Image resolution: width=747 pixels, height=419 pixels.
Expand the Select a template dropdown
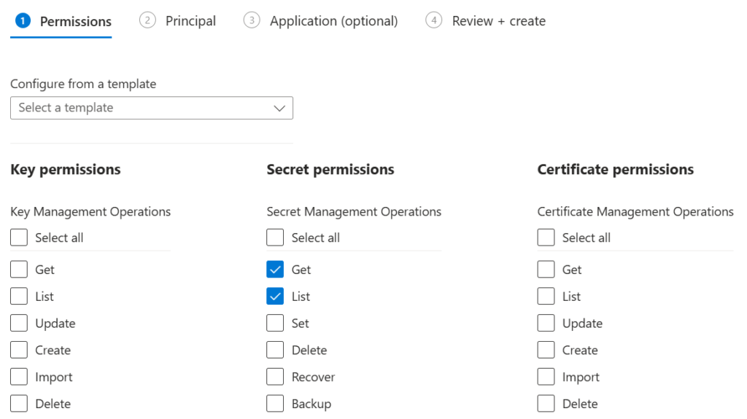(152, 108)
